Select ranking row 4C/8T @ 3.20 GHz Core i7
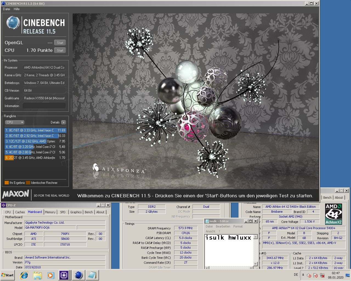351x281 pixels. pos(35,147)
